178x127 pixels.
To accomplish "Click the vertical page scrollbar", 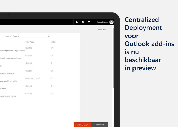I will [113, 63].
